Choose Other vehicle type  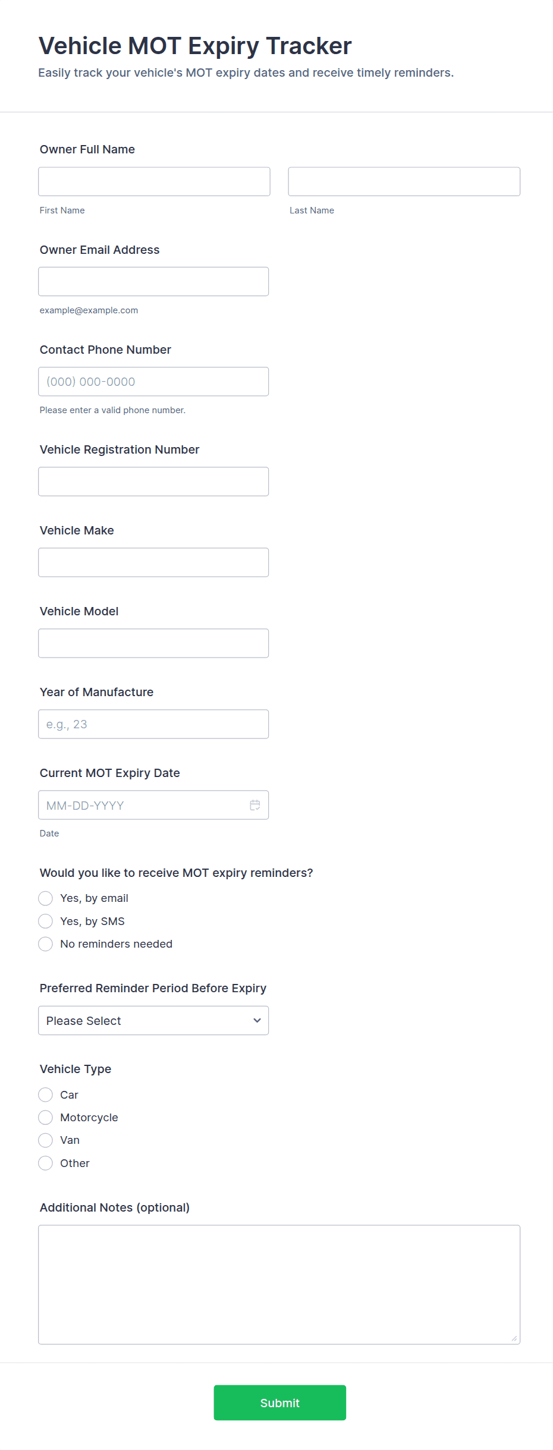(46, 1163)
